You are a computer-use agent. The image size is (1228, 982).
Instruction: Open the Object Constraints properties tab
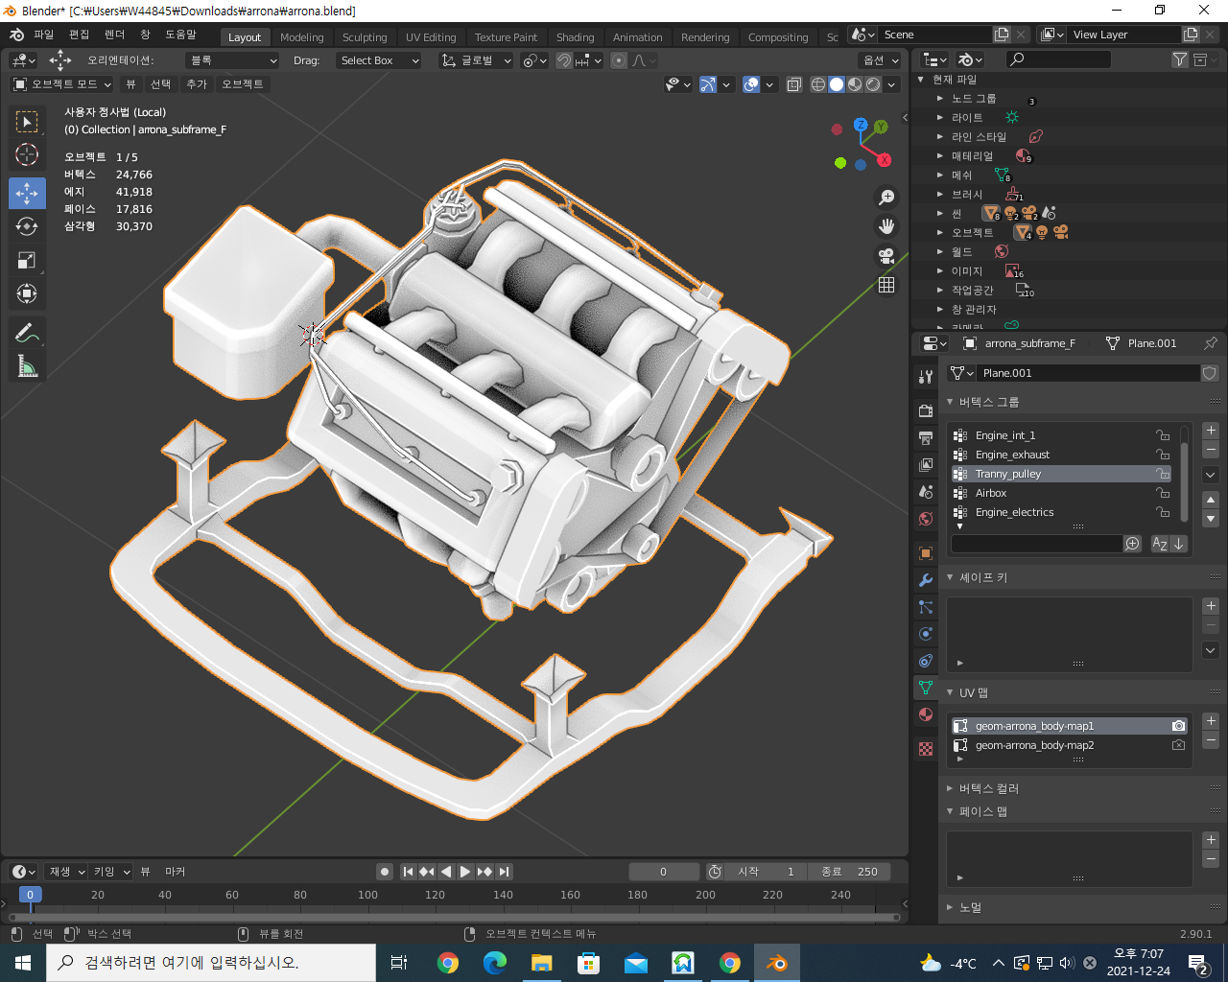(925, 661)
